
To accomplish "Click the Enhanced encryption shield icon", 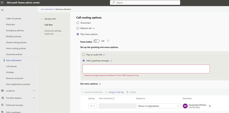I will (2, 105).
